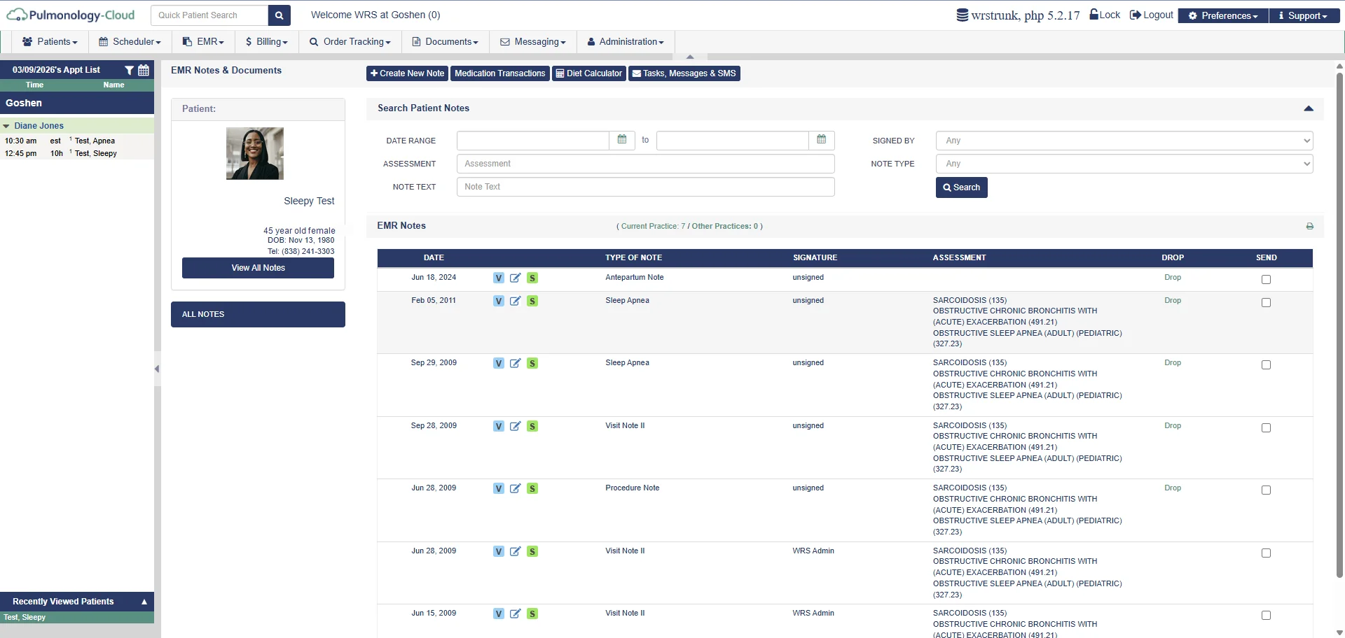Click the green S icon for Sep 29, 2009 note

(532, 364)
